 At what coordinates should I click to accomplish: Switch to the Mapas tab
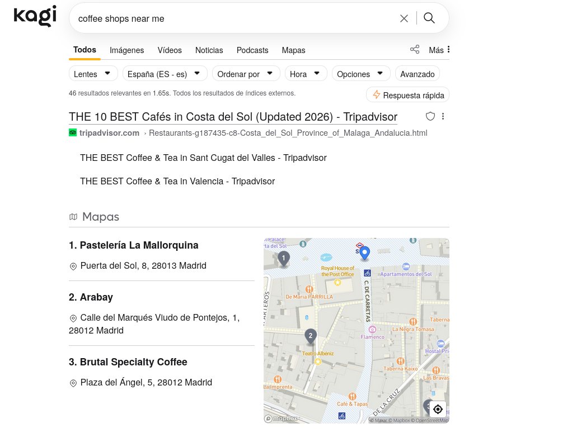coord(293,50)
